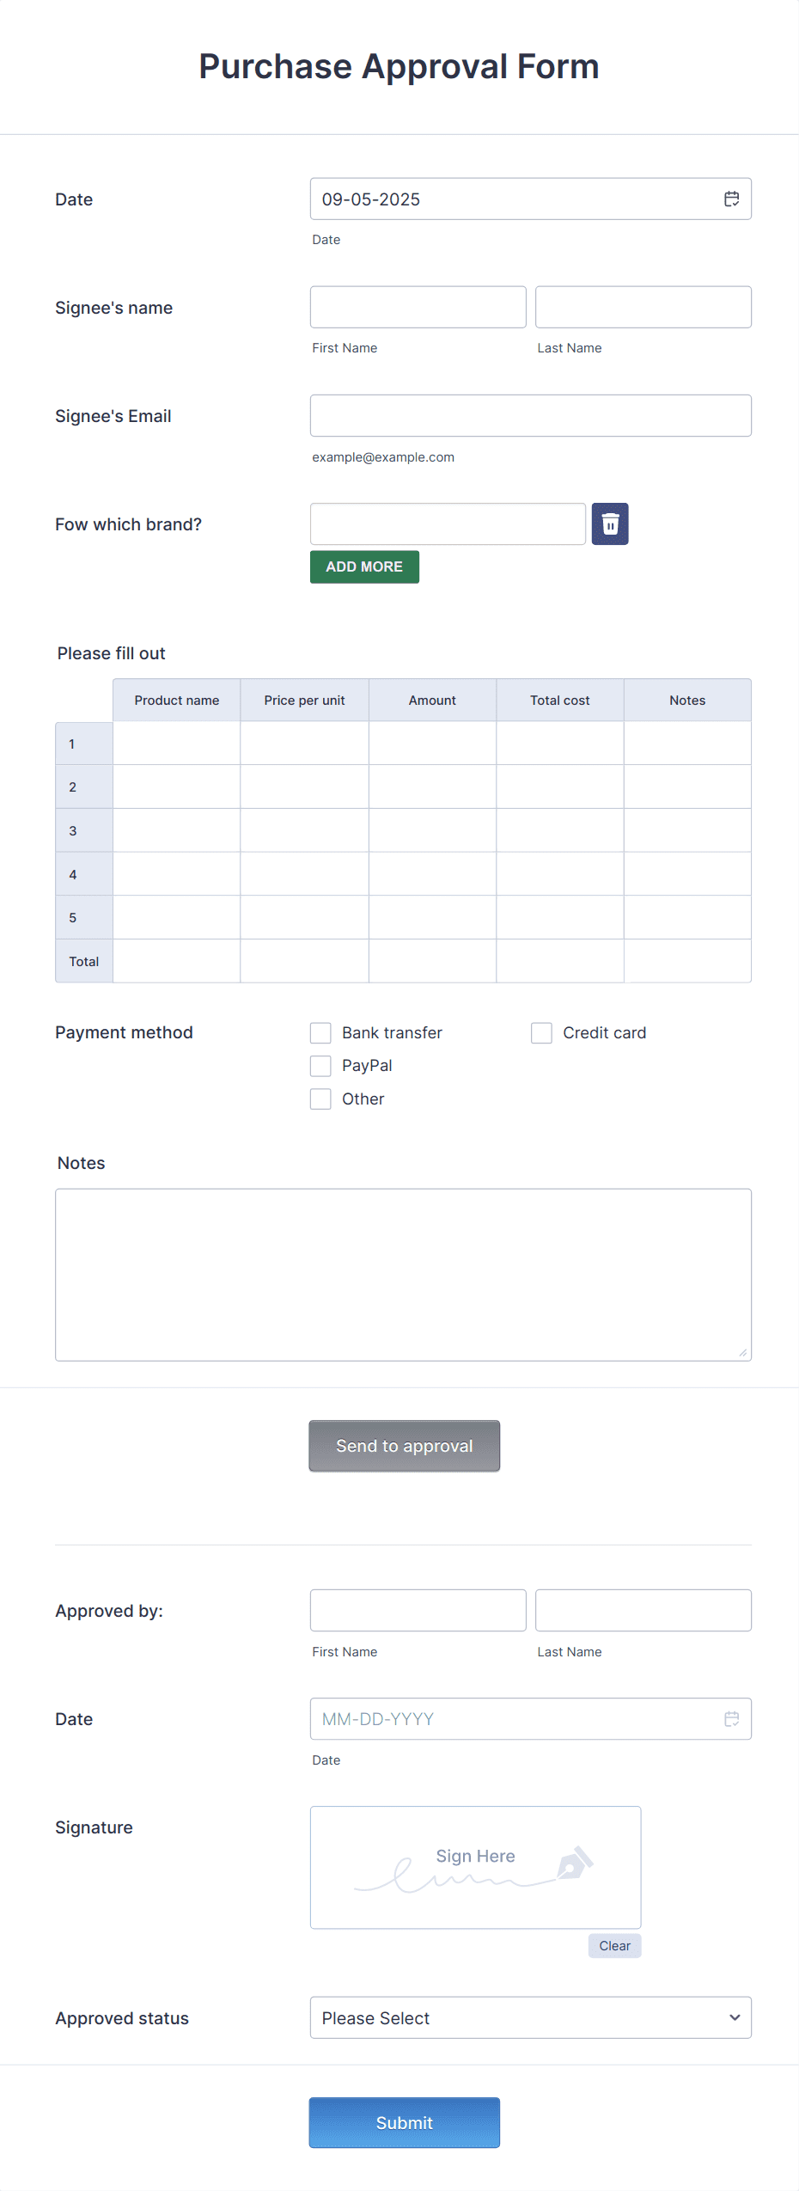Image resolution: width=799 pixels, height=2191 pixels.
Task: Click the Last Name field under Approved by
Action: [x=643, y=1610]
